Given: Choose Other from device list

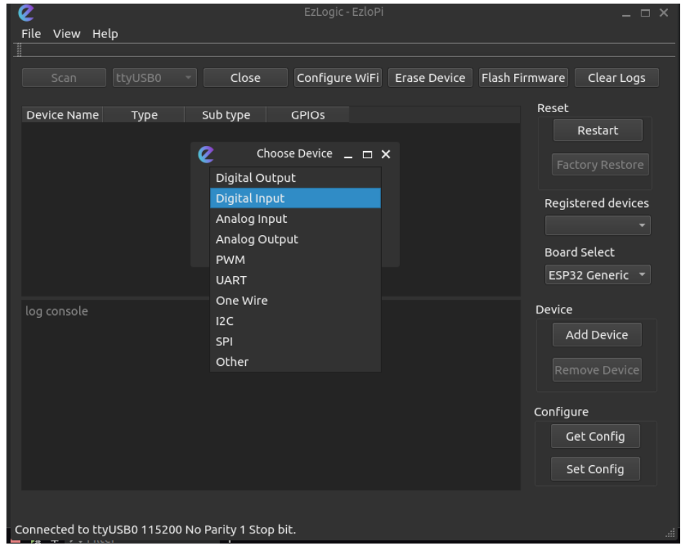Looking at the screenshot, I should [x=296, y=362].
